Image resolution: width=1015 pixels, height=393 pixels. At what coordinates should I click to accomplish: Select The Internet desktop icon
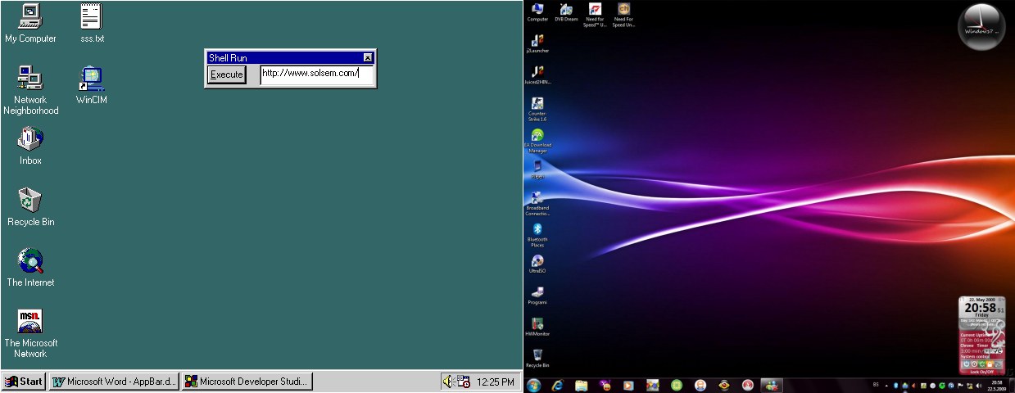pos(30,268)
